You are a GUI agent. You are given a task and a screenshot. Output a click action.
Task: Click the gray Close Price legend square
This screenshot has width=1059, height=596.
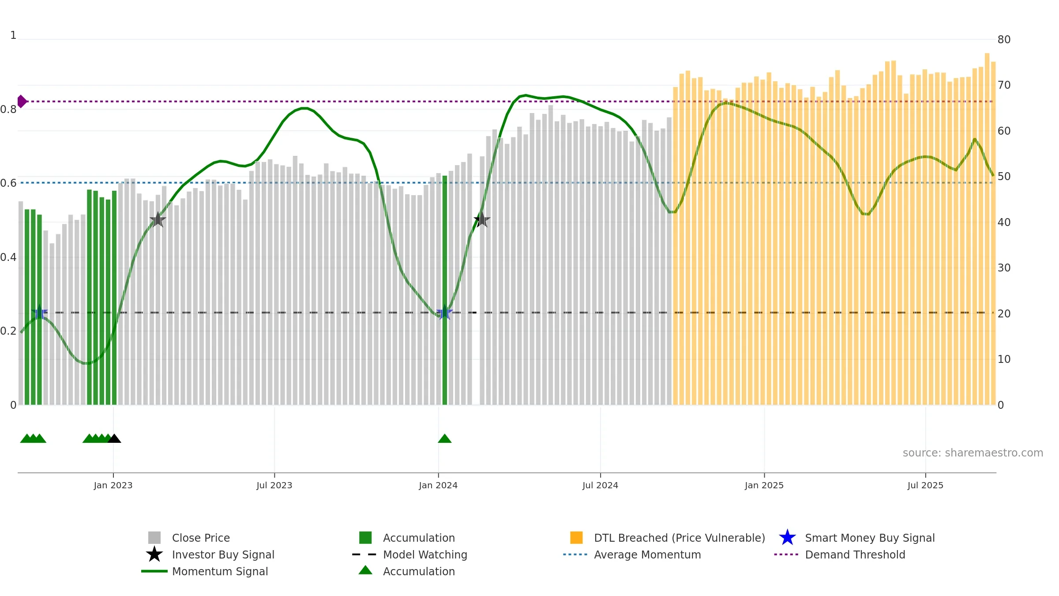pyautogui.click(x=154, y=538)
